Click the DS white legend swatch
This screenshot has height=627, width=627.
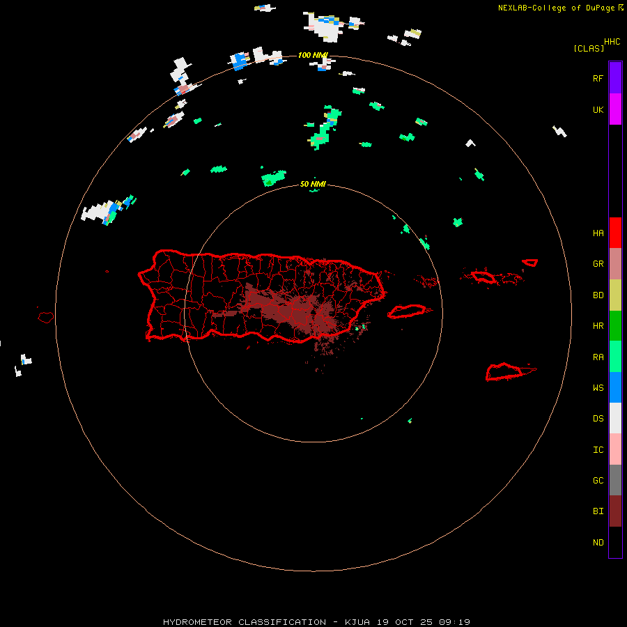[615, 418]
